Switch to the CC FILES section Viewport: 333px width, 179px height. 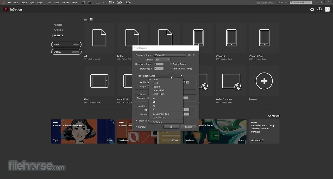(x=58, y=30)
